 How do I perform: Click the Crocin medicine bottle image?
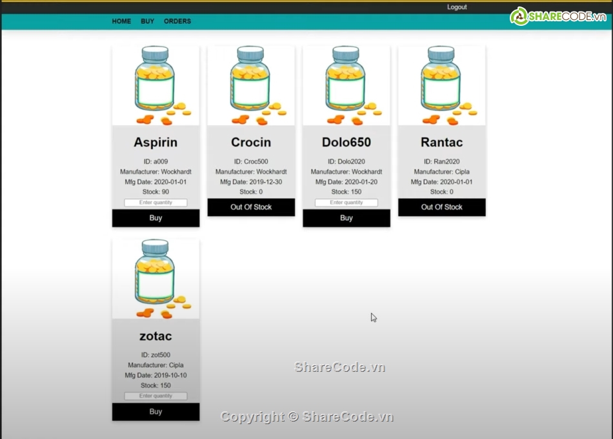tap(251, 85)
